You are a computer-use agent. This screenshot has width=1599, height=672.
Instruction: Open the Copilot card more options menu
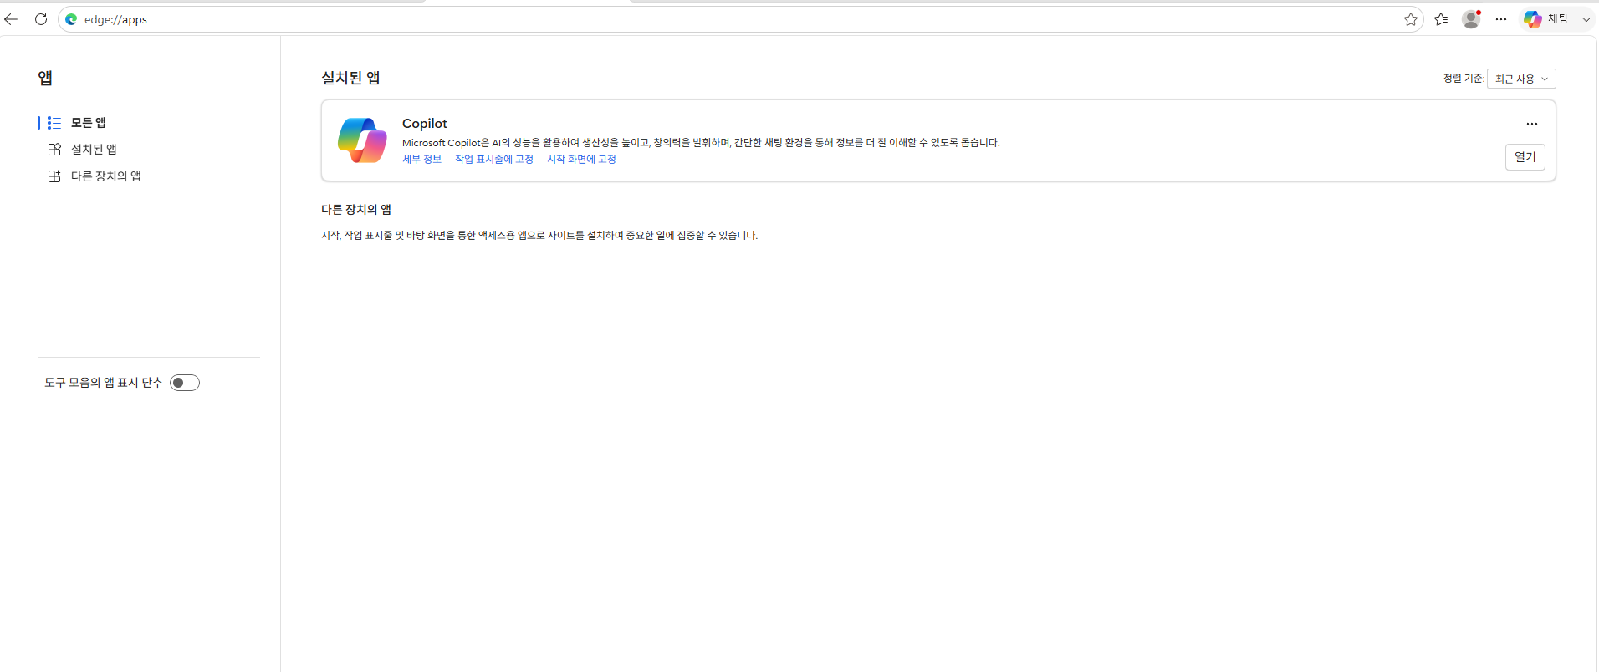click(1532, 124)
